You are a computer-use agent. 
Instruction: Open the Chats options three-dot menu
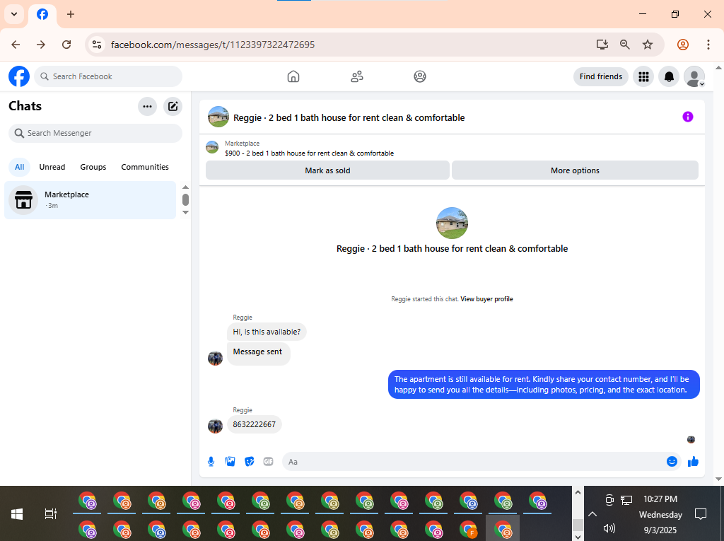point(147,107)
